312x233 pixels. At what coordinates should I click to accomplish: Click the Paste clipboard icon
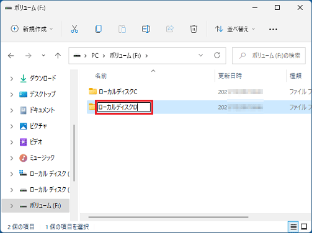122,29
